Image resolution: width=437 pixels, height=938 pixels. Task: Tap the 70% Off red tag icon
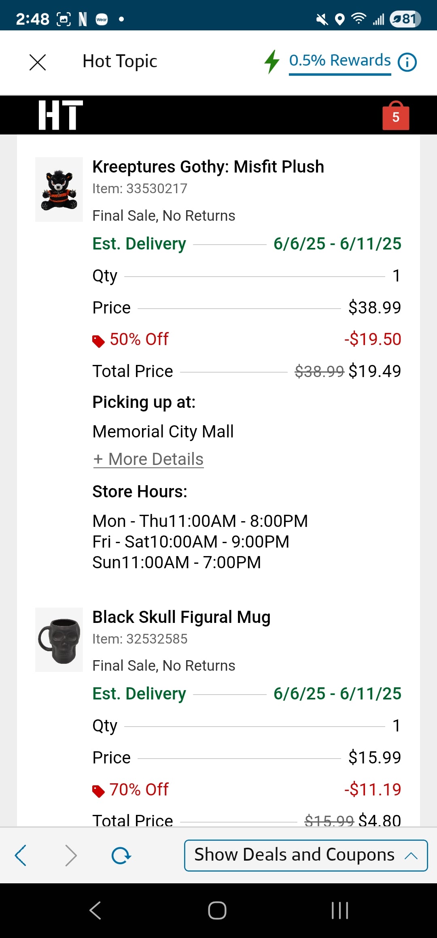[98, 791]
